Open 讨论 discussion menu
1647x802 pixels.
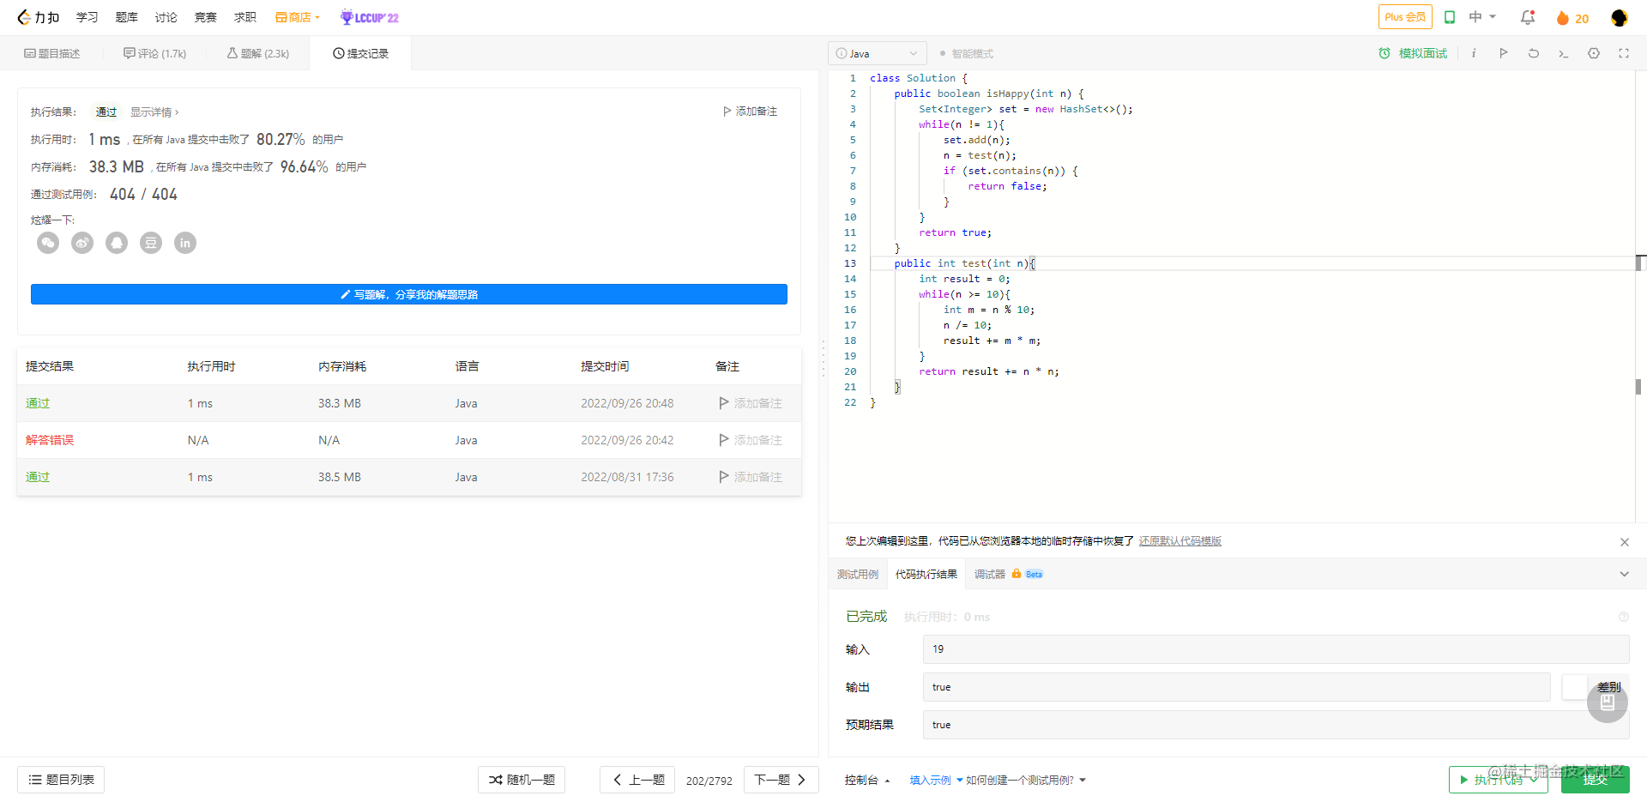click(166, 17)
